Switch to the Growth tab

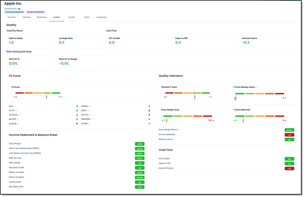pyautogui.click(x=72, y=17)
